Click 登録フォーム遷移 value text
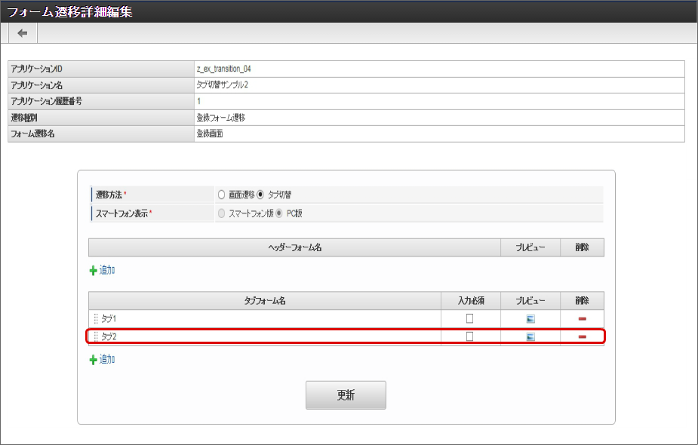This screenshot has height=445, width=698. tap(221, 118)
